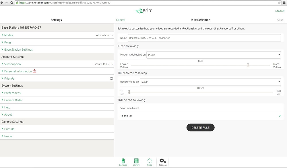Log out of Arlo account
The height and width of the screenshot is (168, 287).
coord(280,11)
